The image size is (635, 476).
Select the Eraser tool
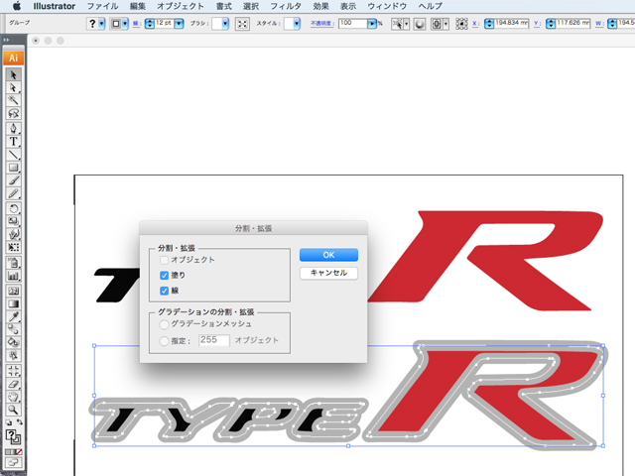pyautogui.click(x=13, y=384)
